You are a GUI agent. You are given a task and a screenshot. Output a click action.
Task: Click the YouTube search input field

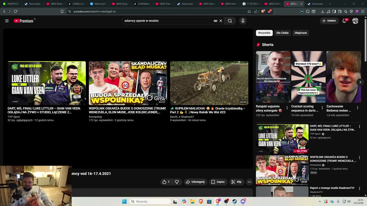(x=168, y=21)
